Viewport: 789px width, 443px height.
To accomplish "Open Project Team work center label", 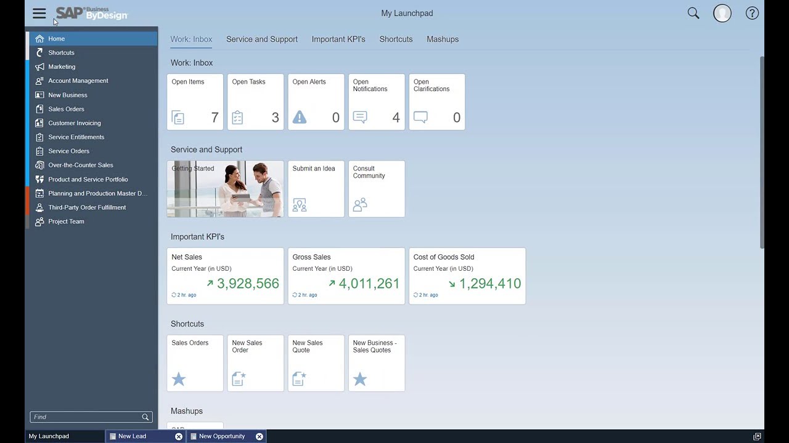I will point(67,221).
